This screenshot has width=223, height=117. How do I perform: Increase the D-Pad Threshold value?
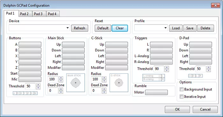pyautogui.click(x=209, y=67)
